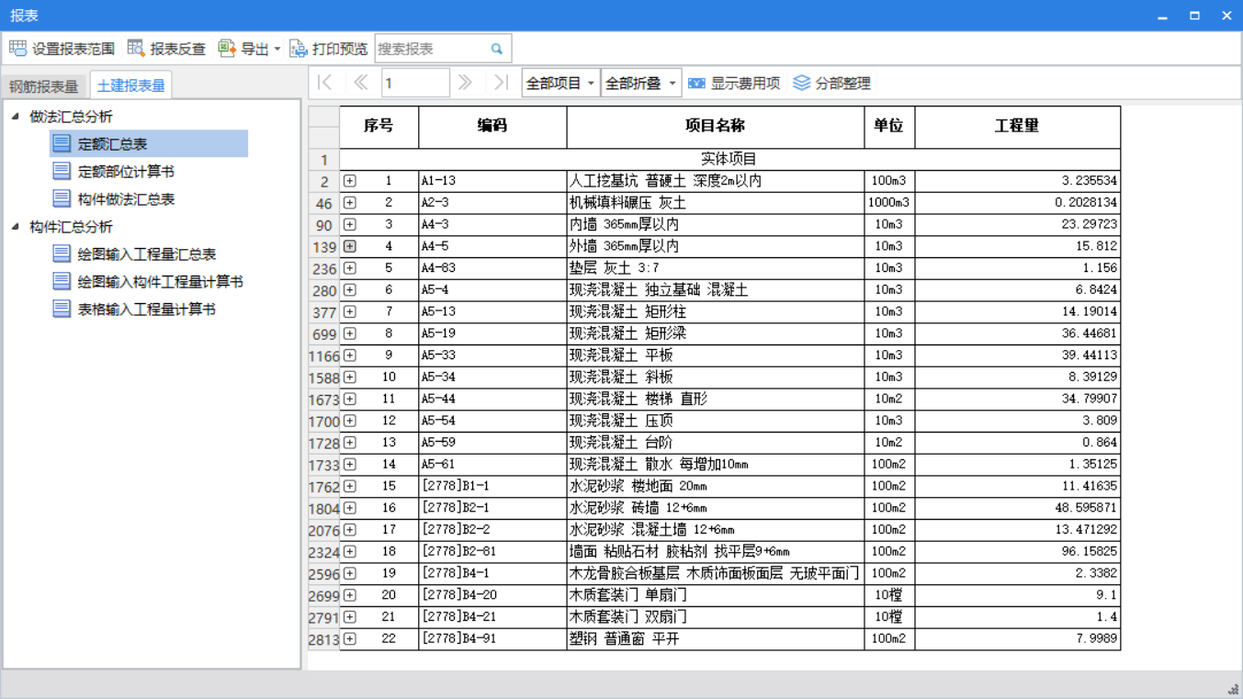This screenshot has width=1243, height=699.
Task: Expand row [2778]B4-21 双扇门
Action: pos(350,617)
